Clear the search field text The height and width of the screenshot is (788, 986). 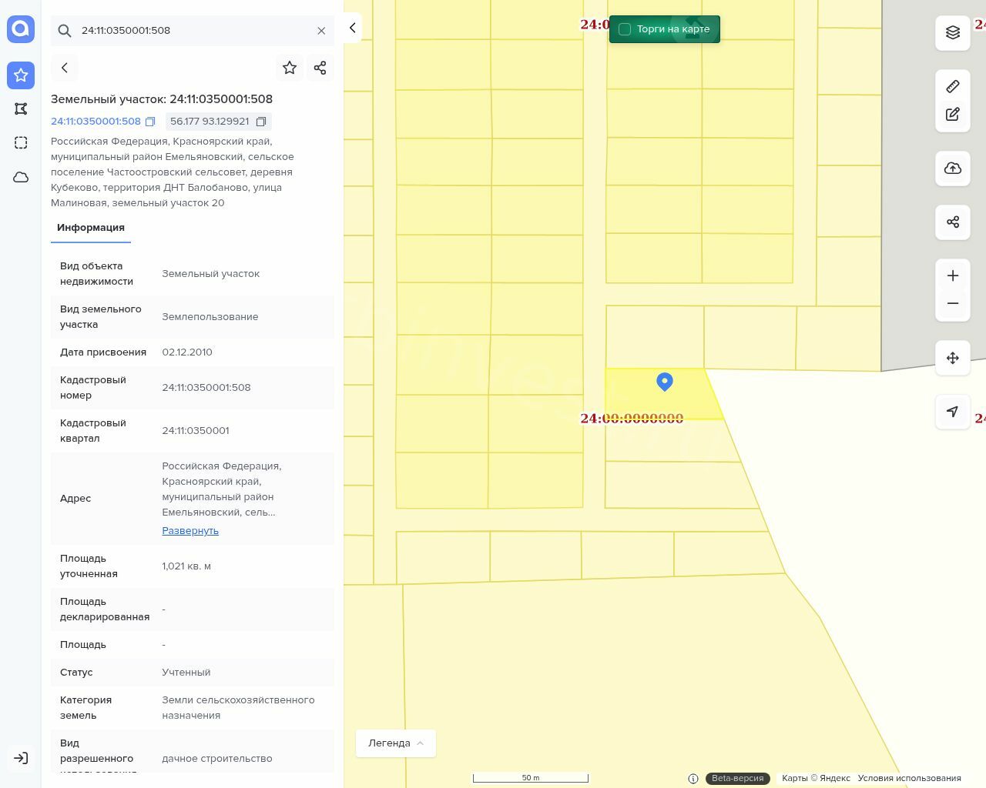click(x=321, y=31)
